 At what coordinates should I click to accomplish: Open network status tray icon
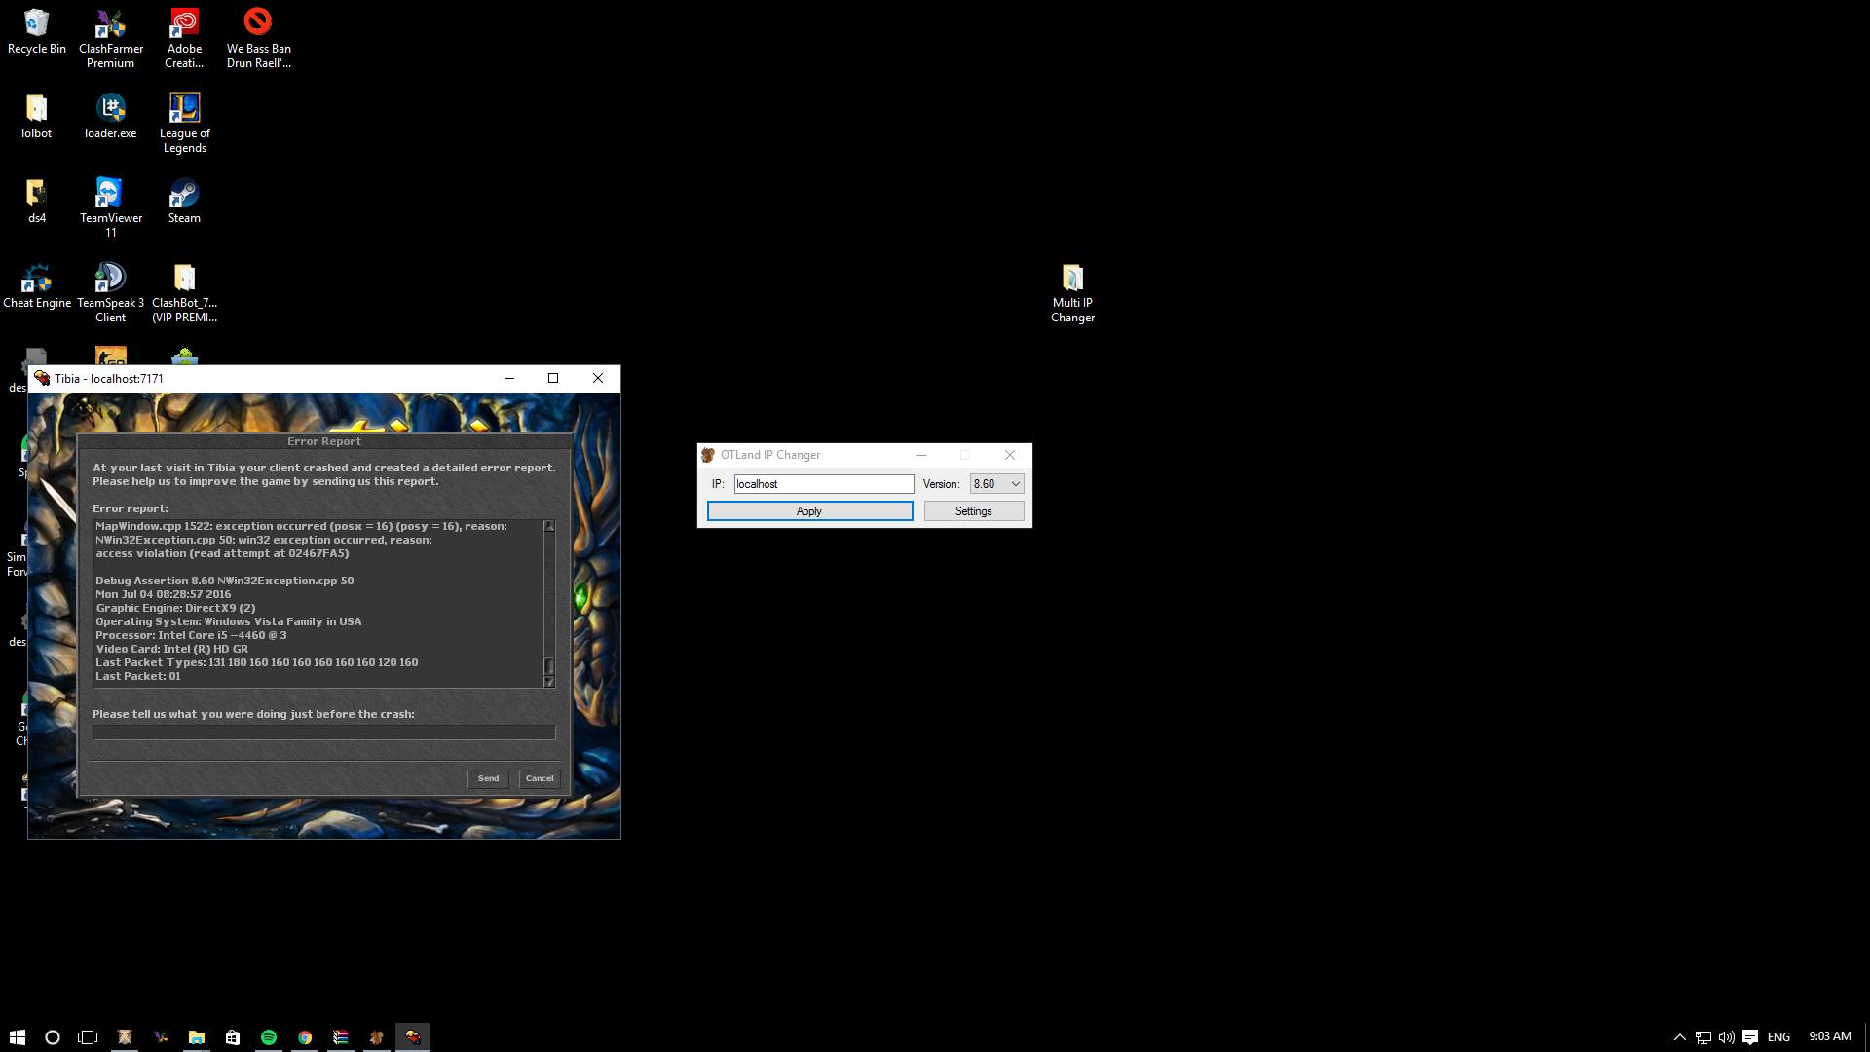pos(1702,1037)
